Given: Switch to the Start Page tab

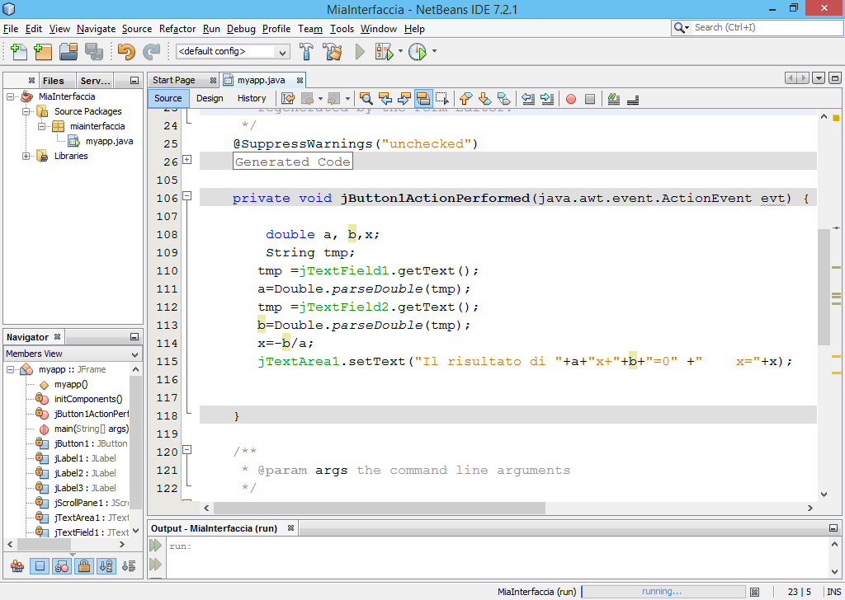Looking at the screenshot, I should click(174, 80).
